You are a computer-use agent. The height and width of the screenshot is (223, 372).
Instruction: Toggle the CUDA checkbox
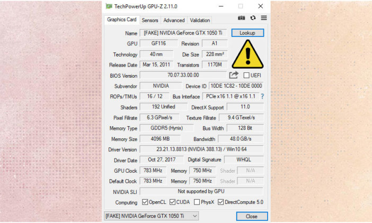pos(172,202)
